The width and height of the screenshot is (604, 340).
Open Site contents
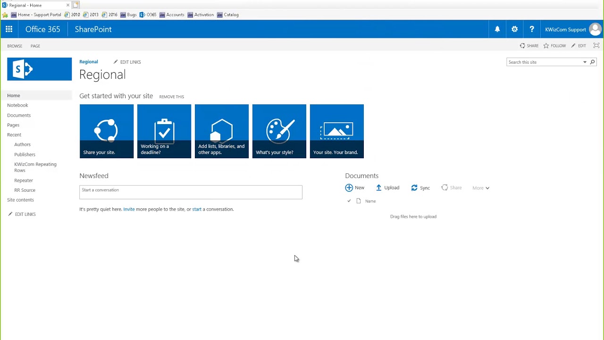(x=20, y=200)
